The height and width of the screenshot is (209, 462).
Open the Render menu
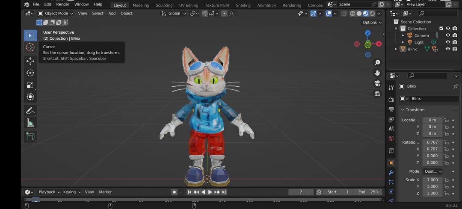tap(62, 4)
